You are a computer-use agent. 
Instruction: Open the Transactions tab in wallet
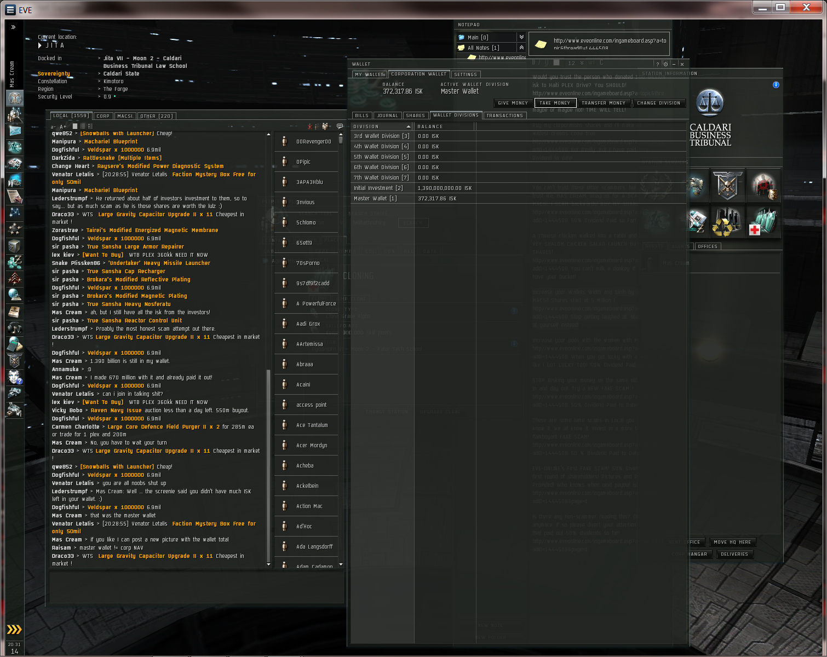505,116
